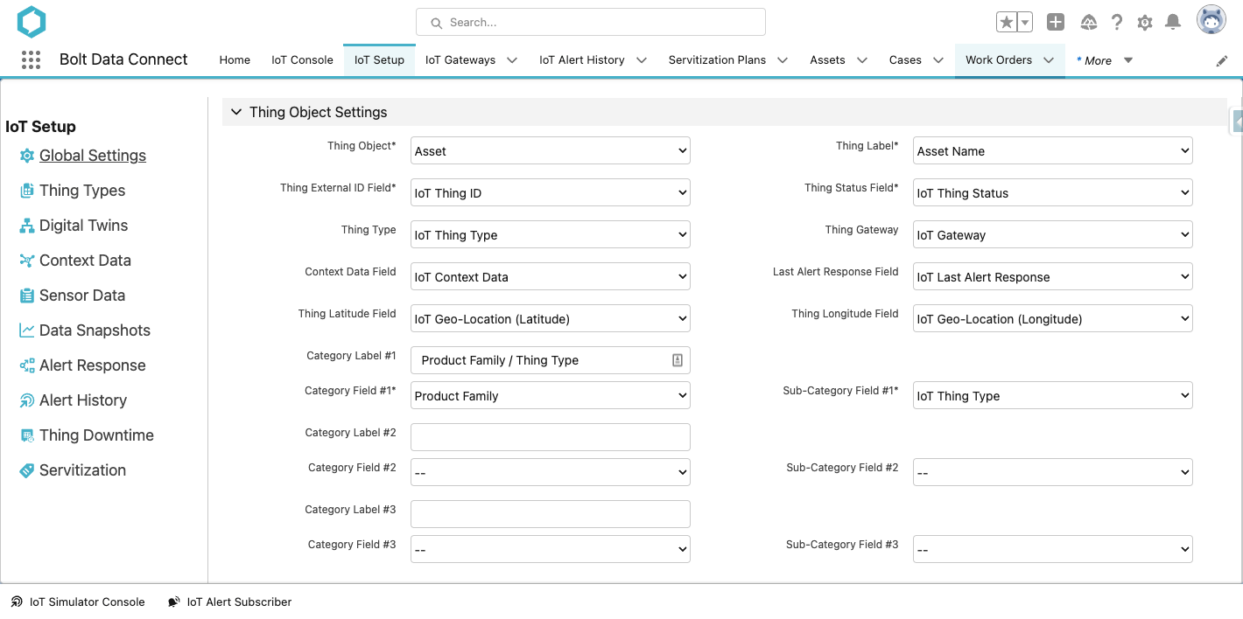The image size is (1243, 619).
Task: Open the Category Field #2 dropdown
Action: pos(551,472)
